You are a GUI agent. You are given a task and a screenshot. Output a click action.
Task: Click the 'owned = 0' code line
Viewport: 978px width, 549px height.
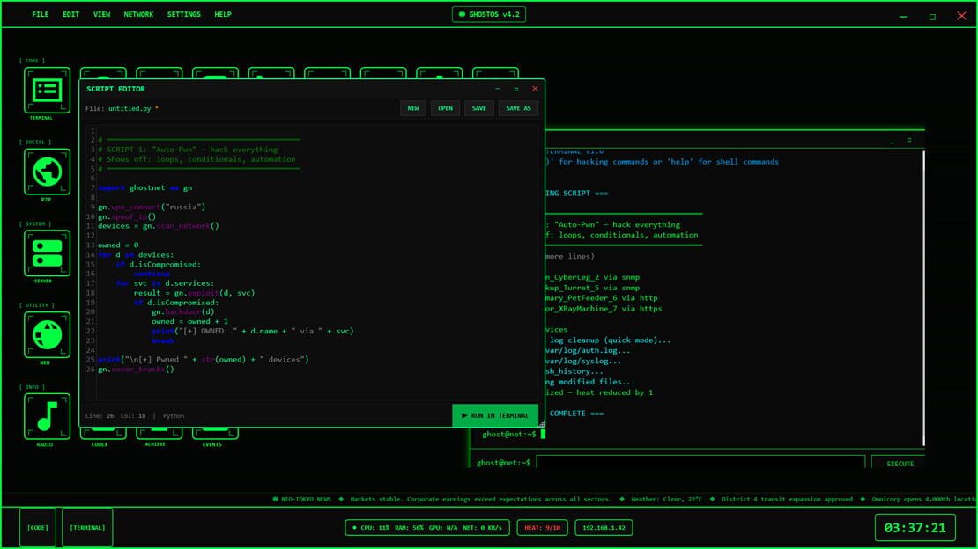coord(119,245)
